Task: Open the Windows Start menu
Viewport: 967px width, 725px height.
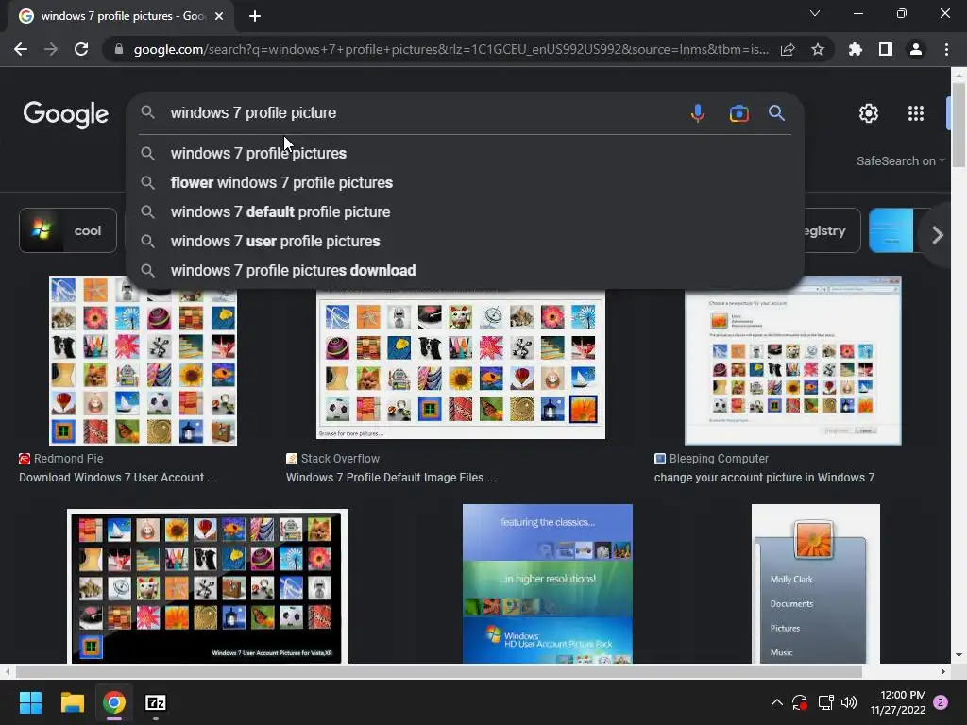Action: [x=30, y=702]
